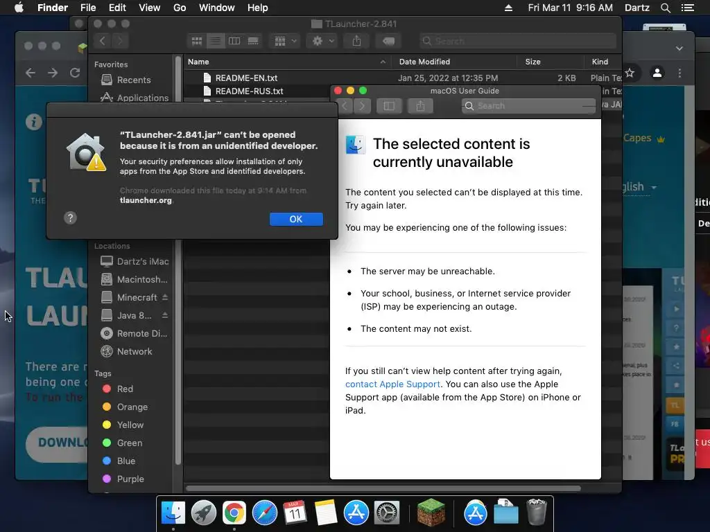The image size is (710, 532).
Task: Share from the macOS User Guide toolbar
Action: tap(420, 106)
